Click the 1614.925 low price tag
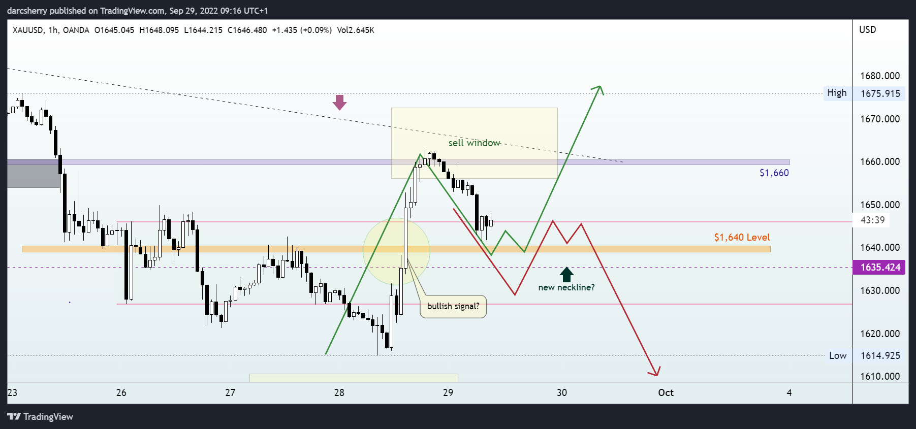The width and height of the screenshot is (916, 429). point(880,355)
